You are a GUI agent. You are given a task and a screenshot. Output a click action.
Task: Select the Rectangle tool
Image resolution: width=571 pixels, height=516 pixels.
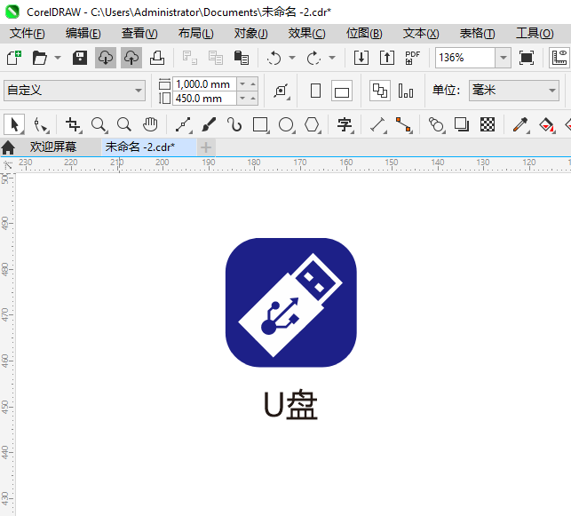260,125
